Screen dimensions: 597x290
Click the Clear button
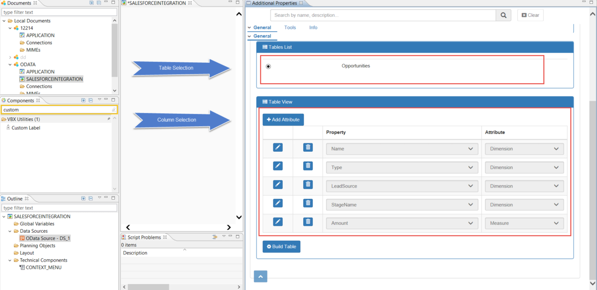pyautogui.click(x=530, y=15)
